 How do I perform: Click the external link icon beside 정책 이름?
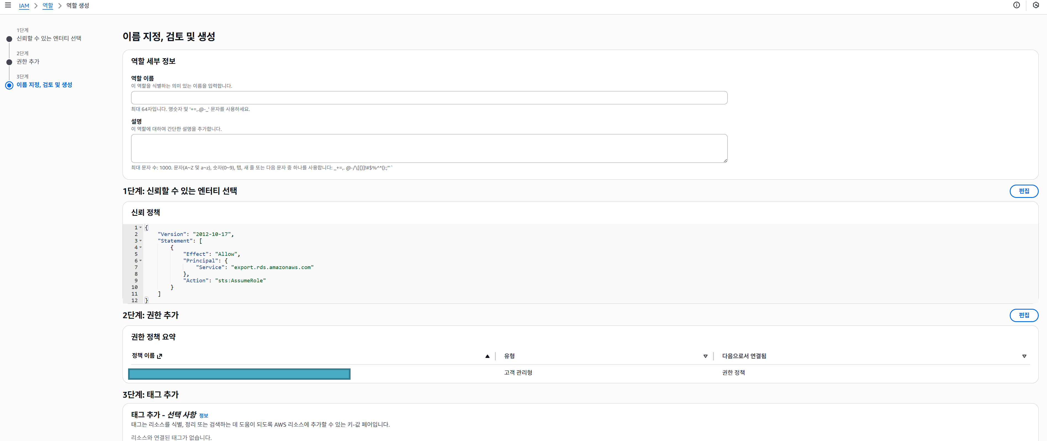(x=160, y=356)
